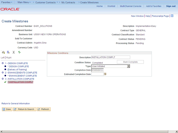Click Add to Favorites
The width and height of the screenshot is (178, 133).
(x=154, y=6)
